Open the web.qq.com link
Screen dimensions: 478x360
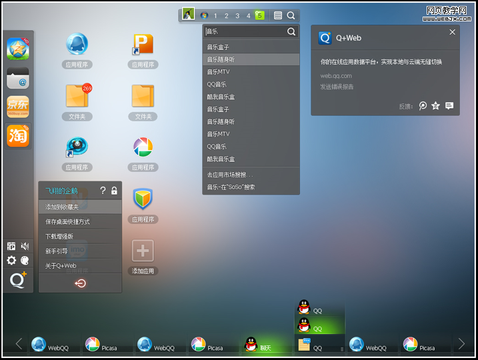pos(336,76)
